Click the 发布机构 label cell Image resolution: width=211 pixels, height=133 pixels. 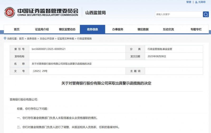coord(20,56)
